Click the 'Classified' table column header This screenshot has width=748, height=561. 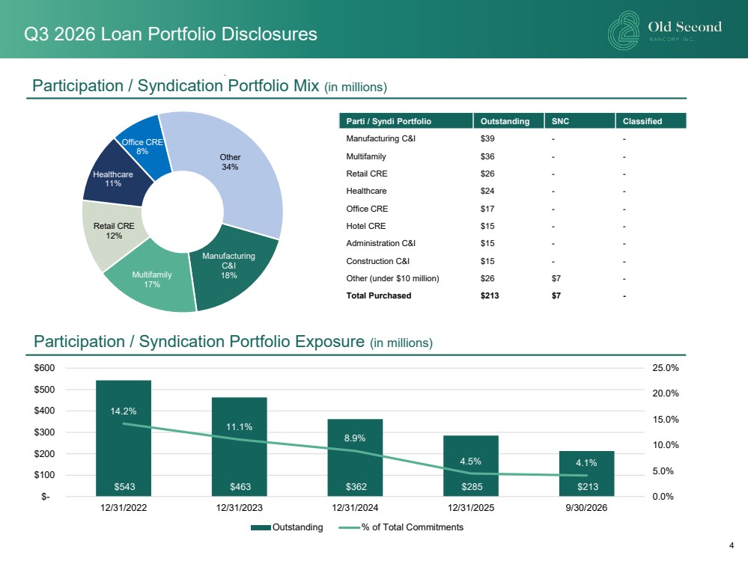(651, 121)
